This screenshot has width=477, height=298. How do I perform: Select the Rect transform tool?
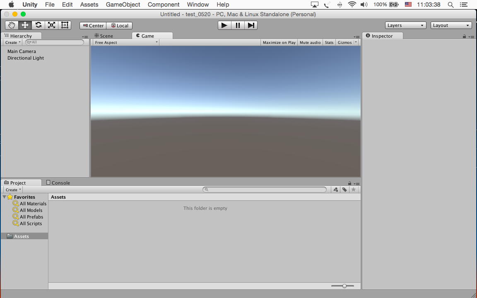(65, 25)
